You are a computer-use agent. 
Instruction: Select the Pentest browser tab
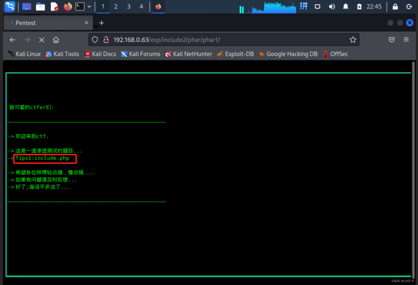point(48,23)
